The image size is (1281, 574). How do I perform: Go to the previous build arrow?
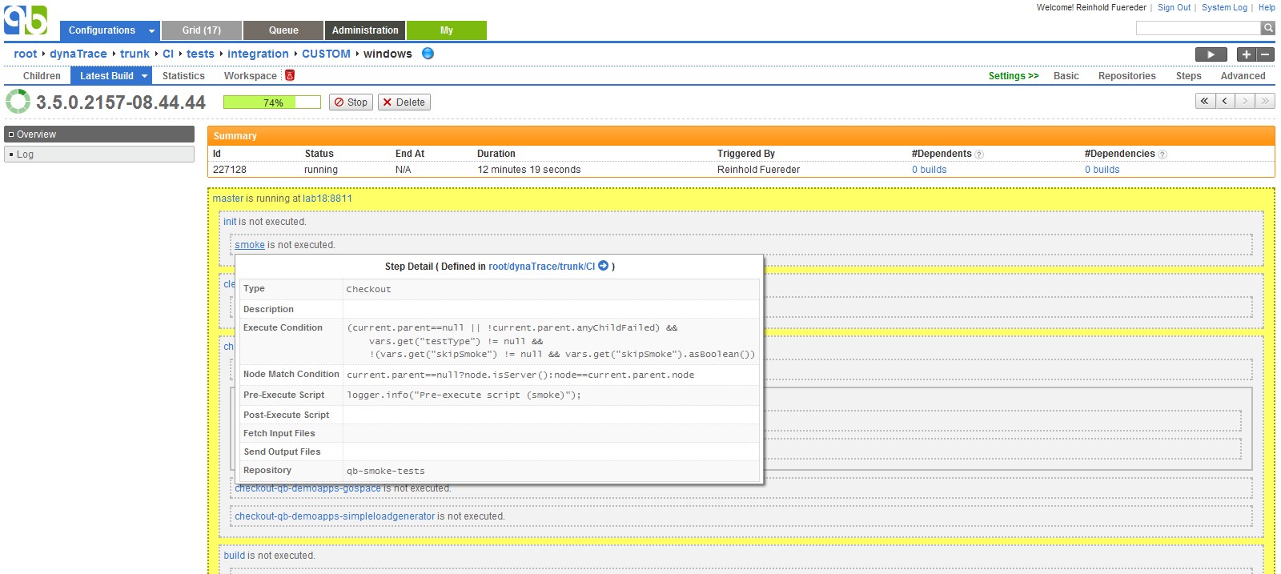pos(1225,101)
